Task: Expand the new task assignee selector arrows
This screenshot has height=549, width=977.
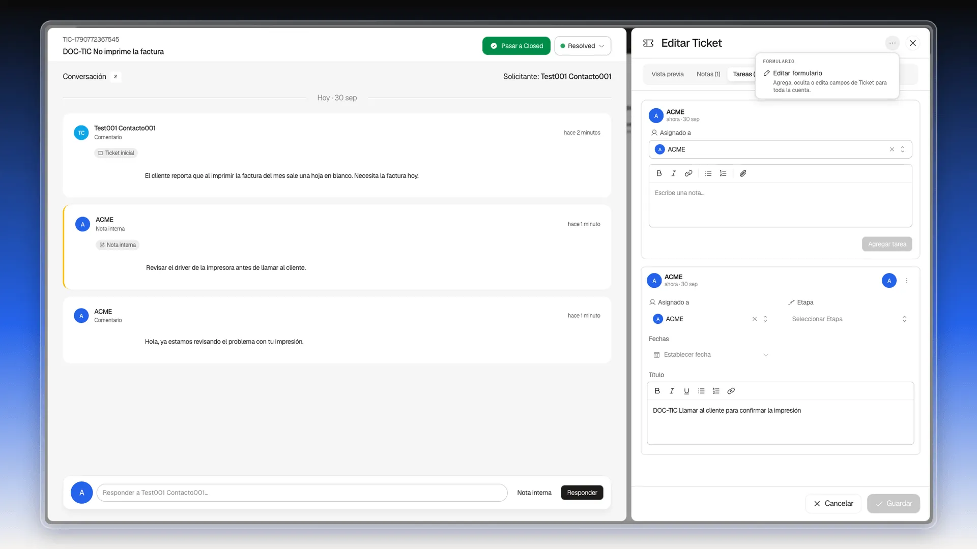Action: pyautogui.click(x=903, y=149)
